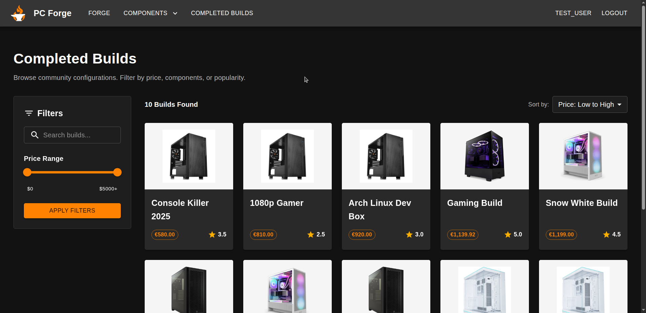Expand the Components menu chevron
This screenshot has height=313, width=646.
point(175,13)
